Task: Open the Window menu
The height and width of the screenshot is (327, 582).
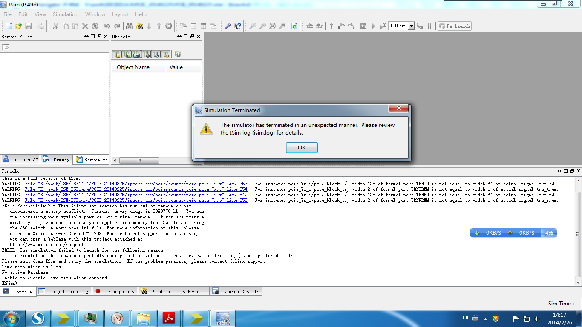Action: [95, 14]
